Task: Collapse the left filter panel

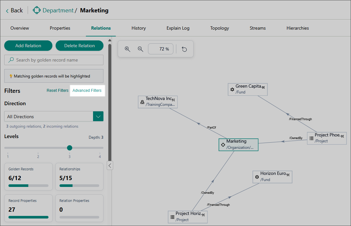Action: tap(110, 165)
